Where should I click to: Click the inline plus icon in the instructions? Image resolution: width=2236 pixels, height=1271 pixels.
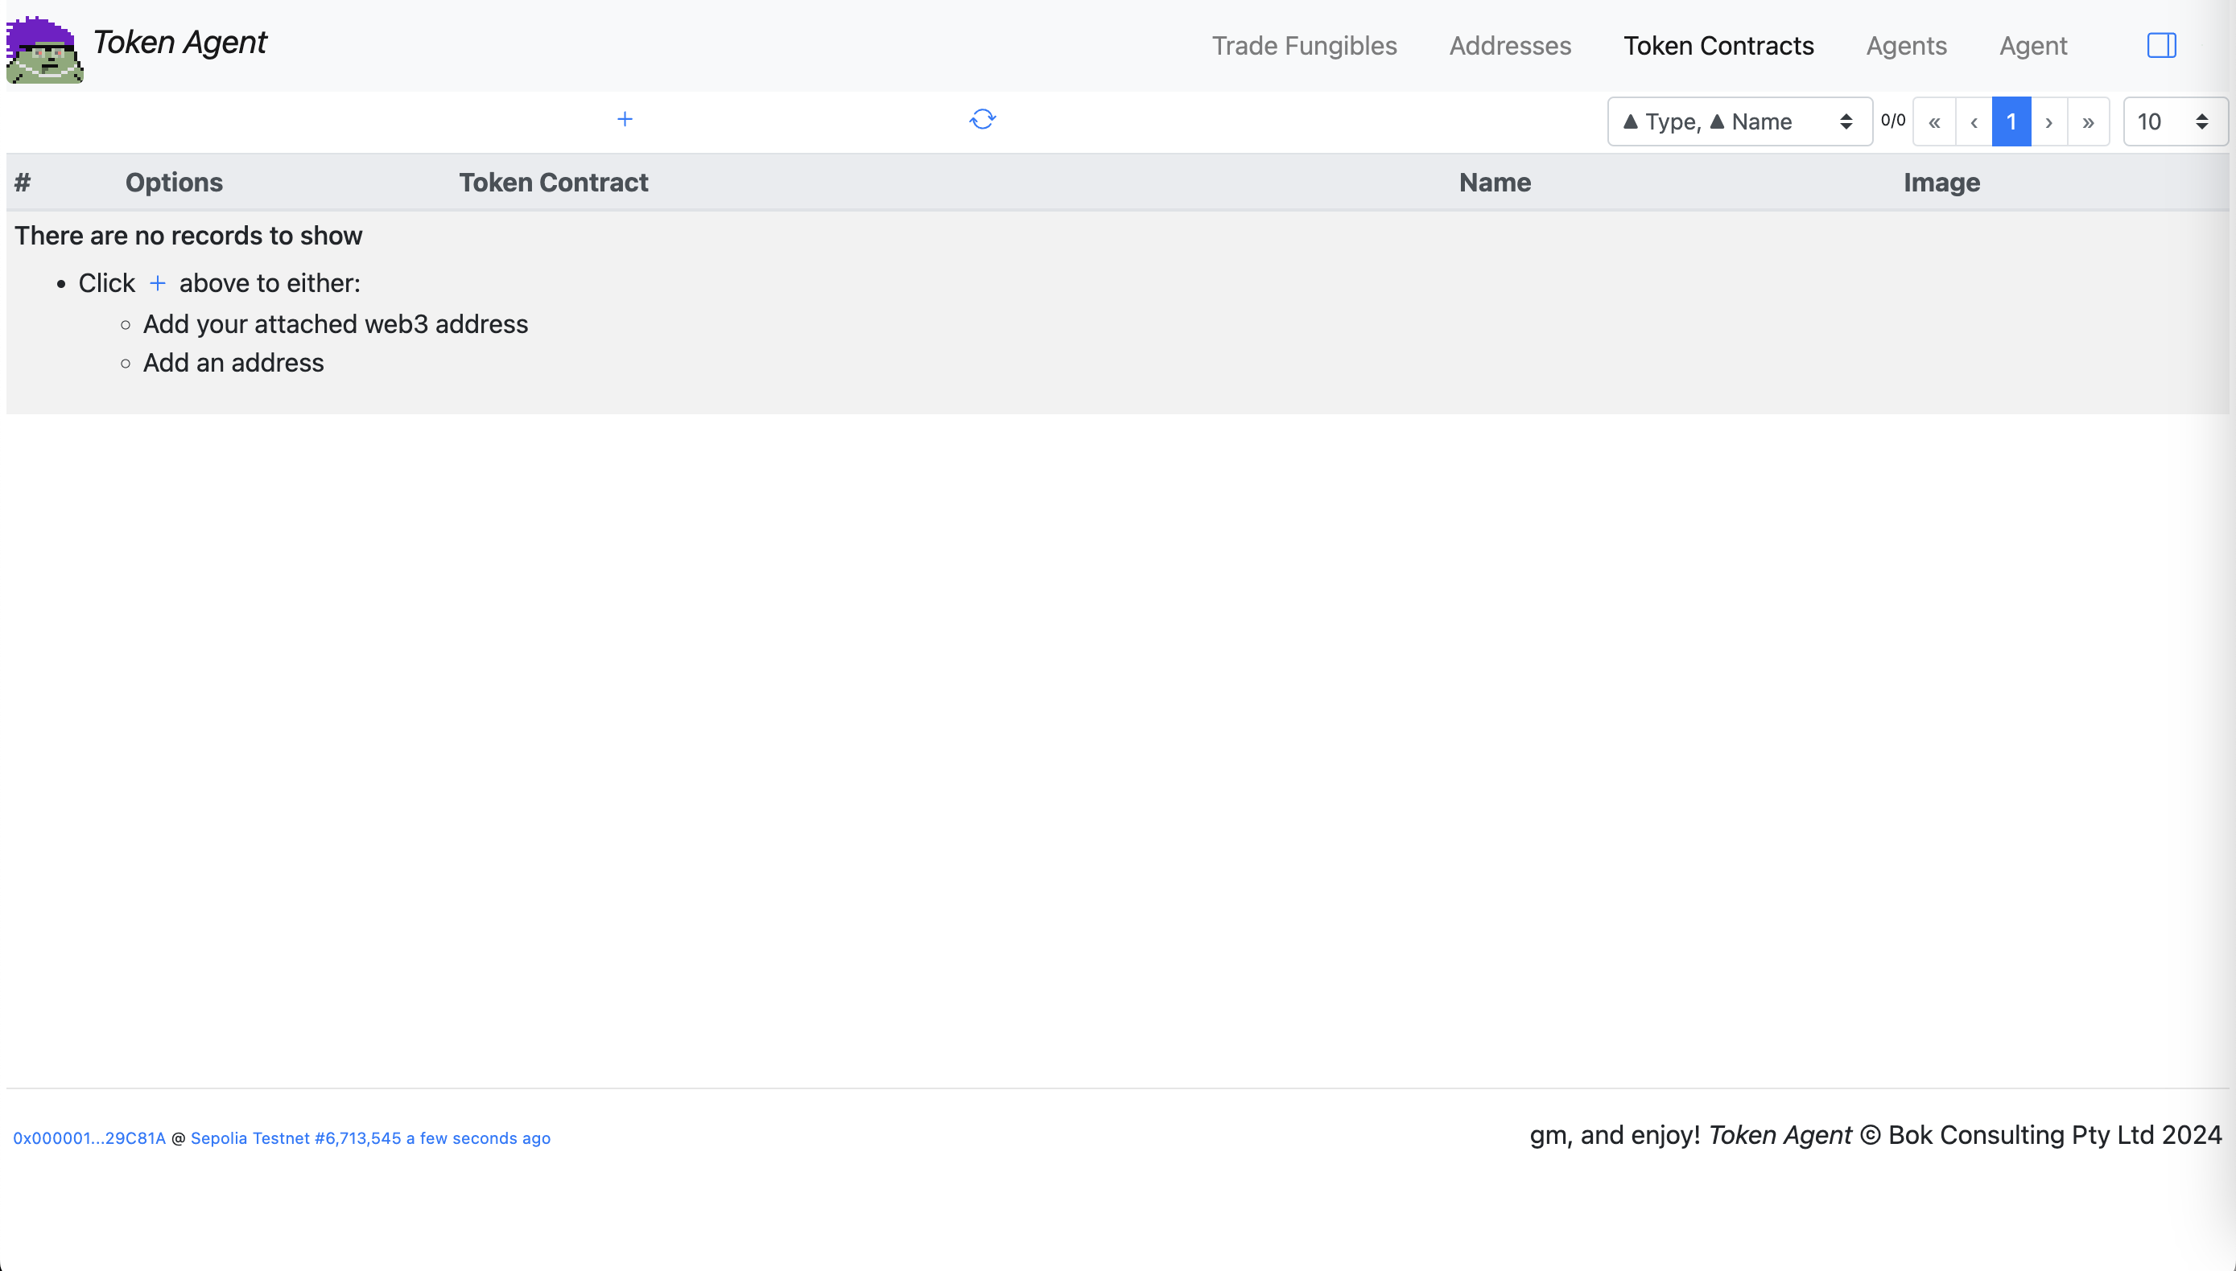[x=157, y=283]
